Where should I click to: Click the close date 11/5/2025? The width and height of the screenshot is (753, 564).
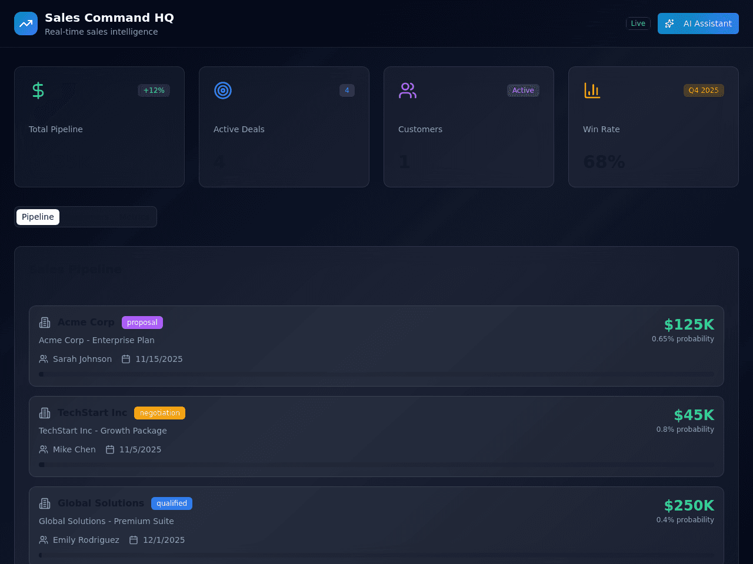[140, 449]
